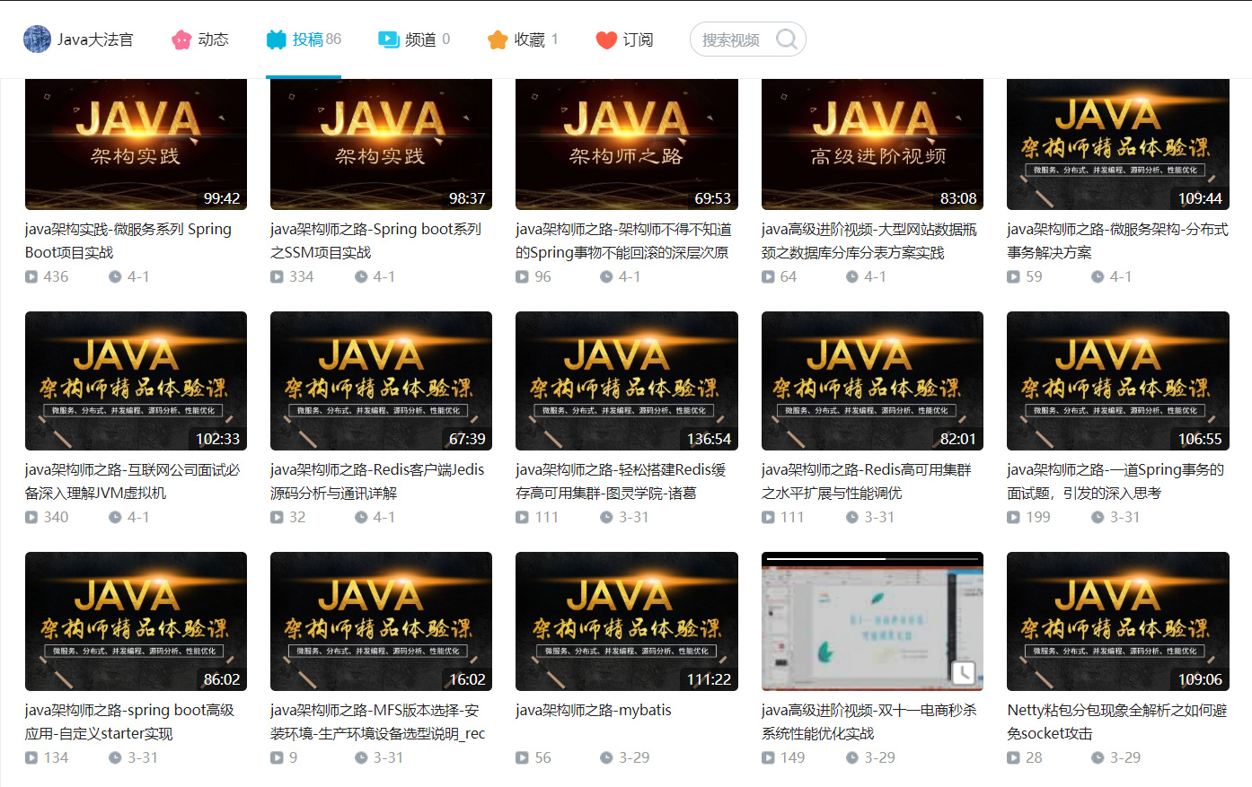Click the search magnifier icon

[x=786, y=39]
